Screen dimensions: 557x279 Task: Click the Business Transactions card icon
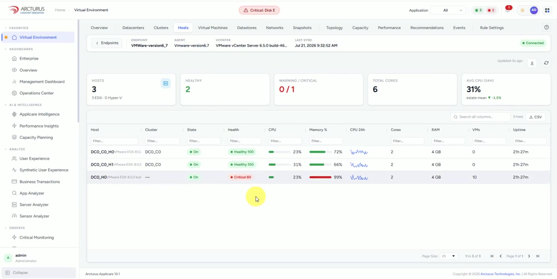(14, 182)
